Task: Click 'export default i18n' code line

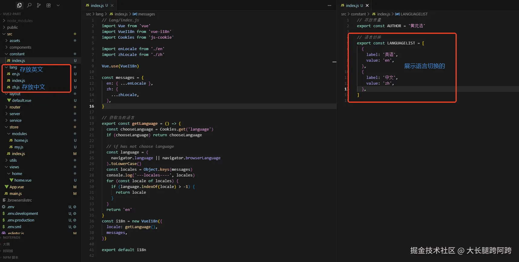Action: 124,250
